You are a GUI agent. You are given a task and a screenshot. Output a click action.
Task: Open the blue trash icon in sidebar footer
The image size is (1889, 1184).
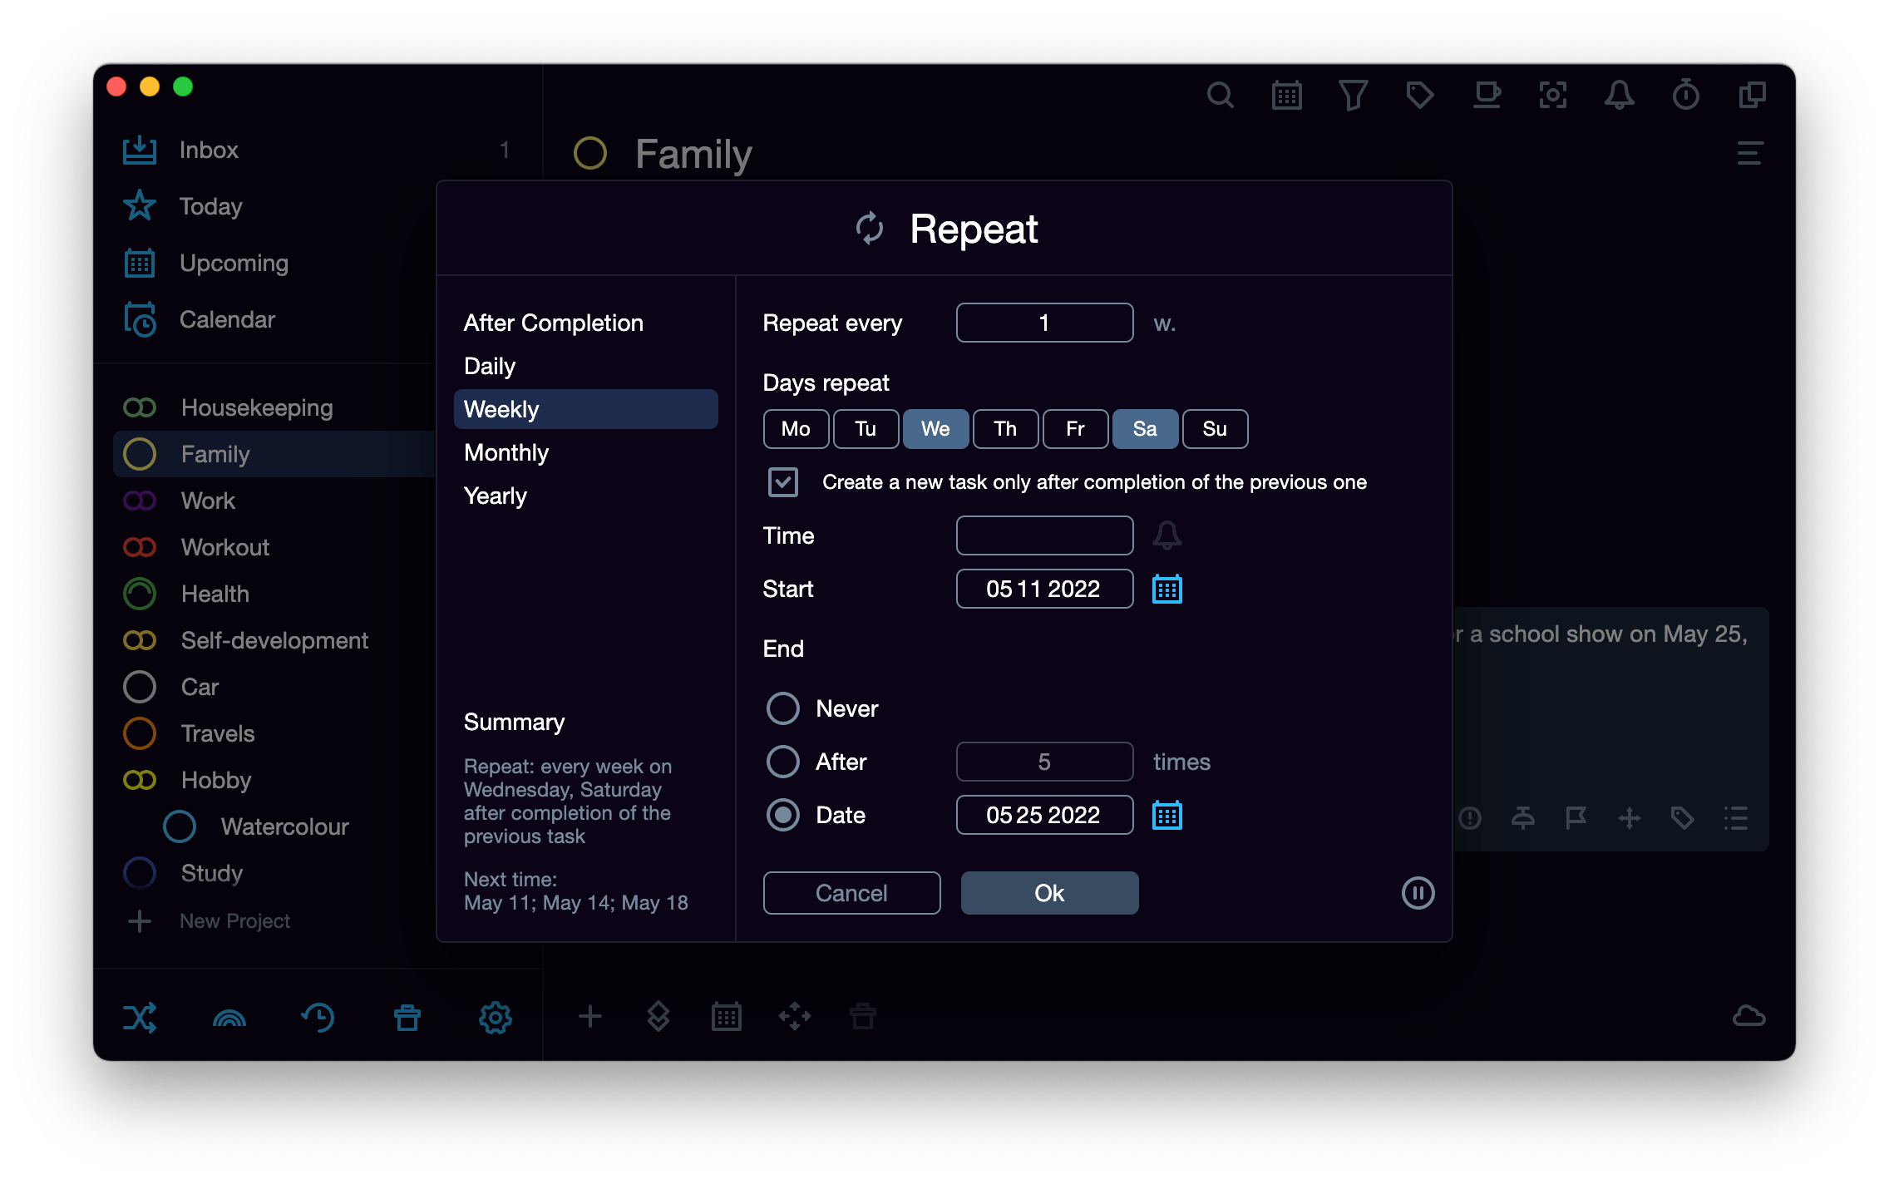click(407, 1017)
